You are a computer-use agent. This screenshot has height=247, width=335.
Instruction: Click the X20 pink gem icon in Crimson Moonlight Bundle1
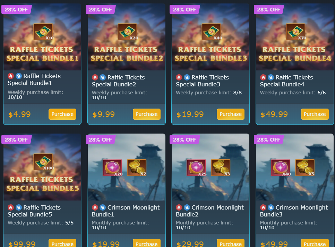tap(112, 168)
